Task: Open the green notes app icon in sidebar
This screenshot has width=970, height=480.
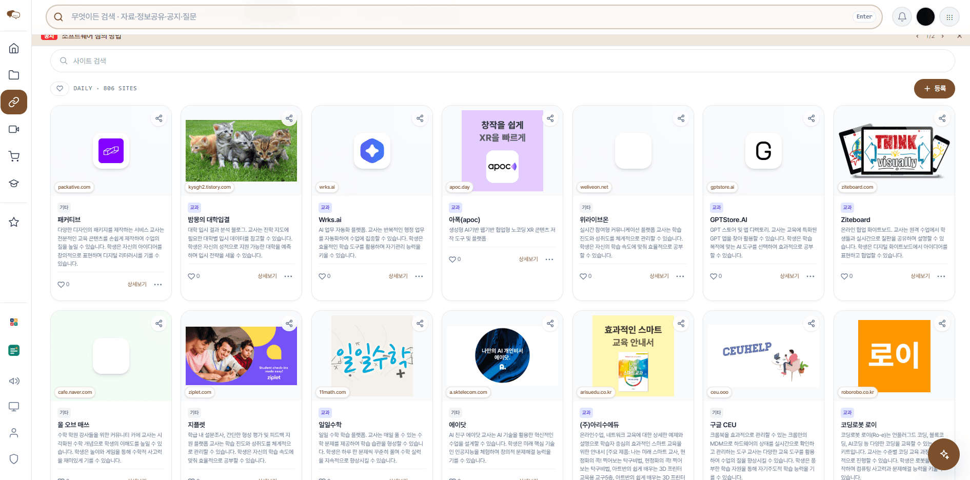Action: coord(14,350)
